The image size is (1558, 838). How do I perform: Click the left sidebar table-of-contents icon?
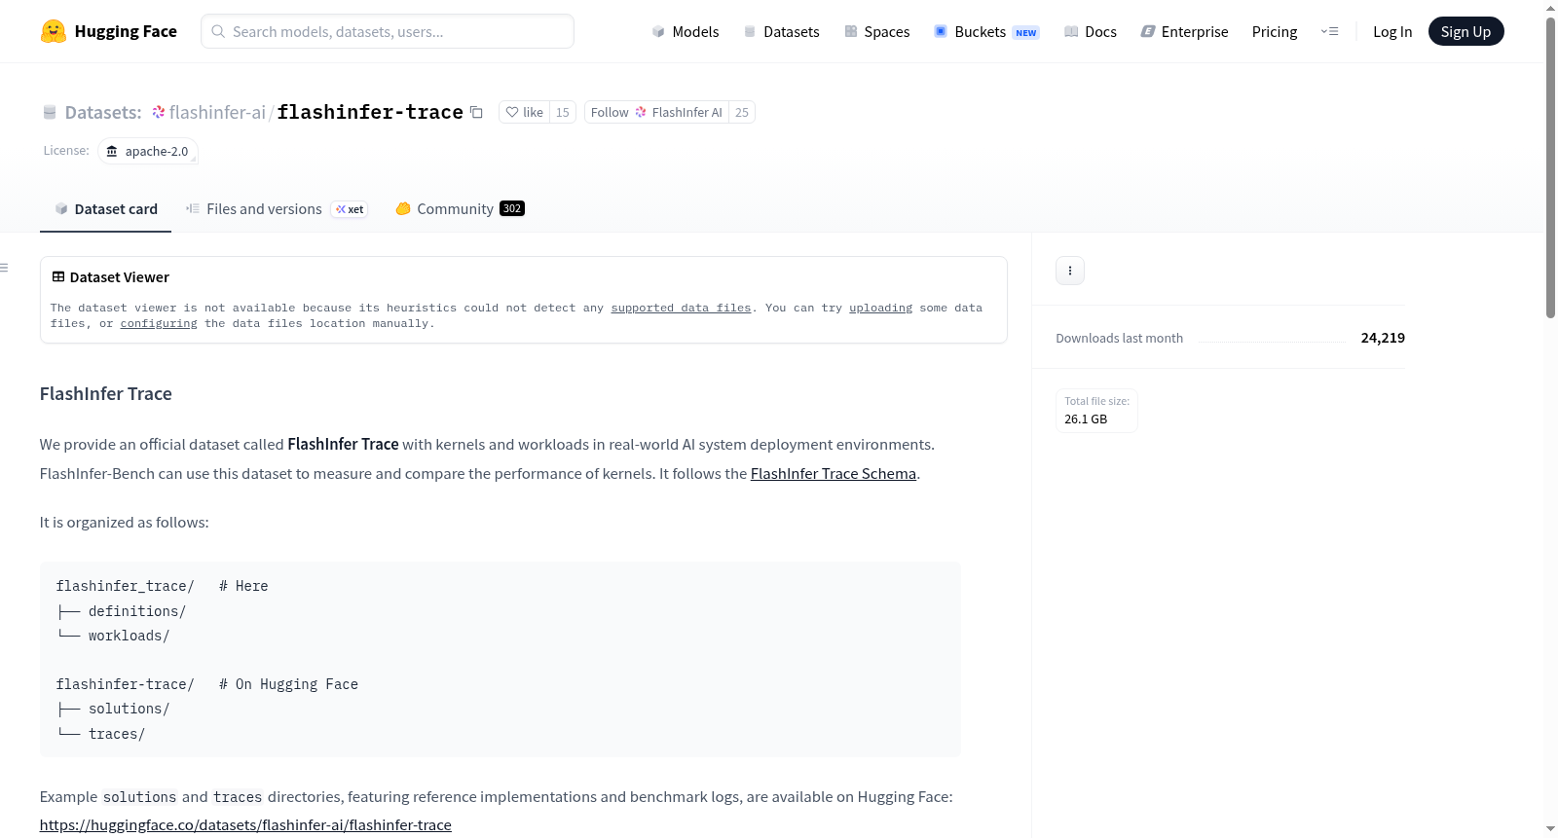[4, 268]
